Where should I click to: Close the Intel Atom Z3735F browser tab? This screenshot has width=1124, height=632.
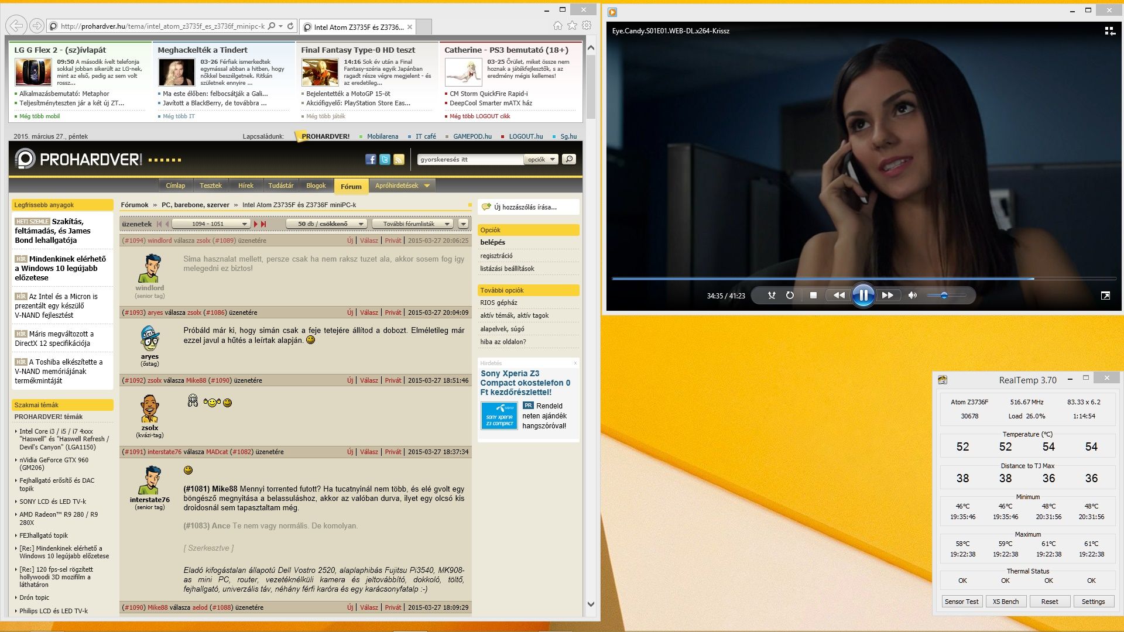[x=410, y=27]
